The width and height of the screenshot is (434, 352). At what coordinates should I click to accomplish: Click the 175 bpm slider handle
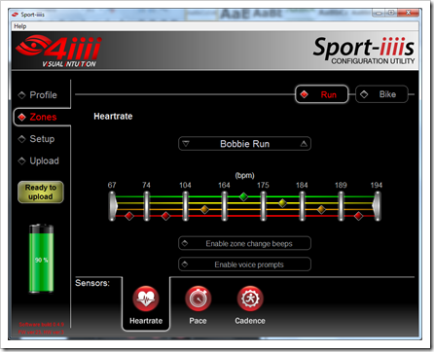[x=263, y=206]
